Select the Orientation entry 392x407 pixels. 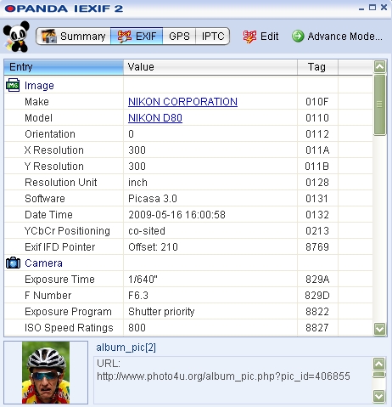tap(50, 134)
